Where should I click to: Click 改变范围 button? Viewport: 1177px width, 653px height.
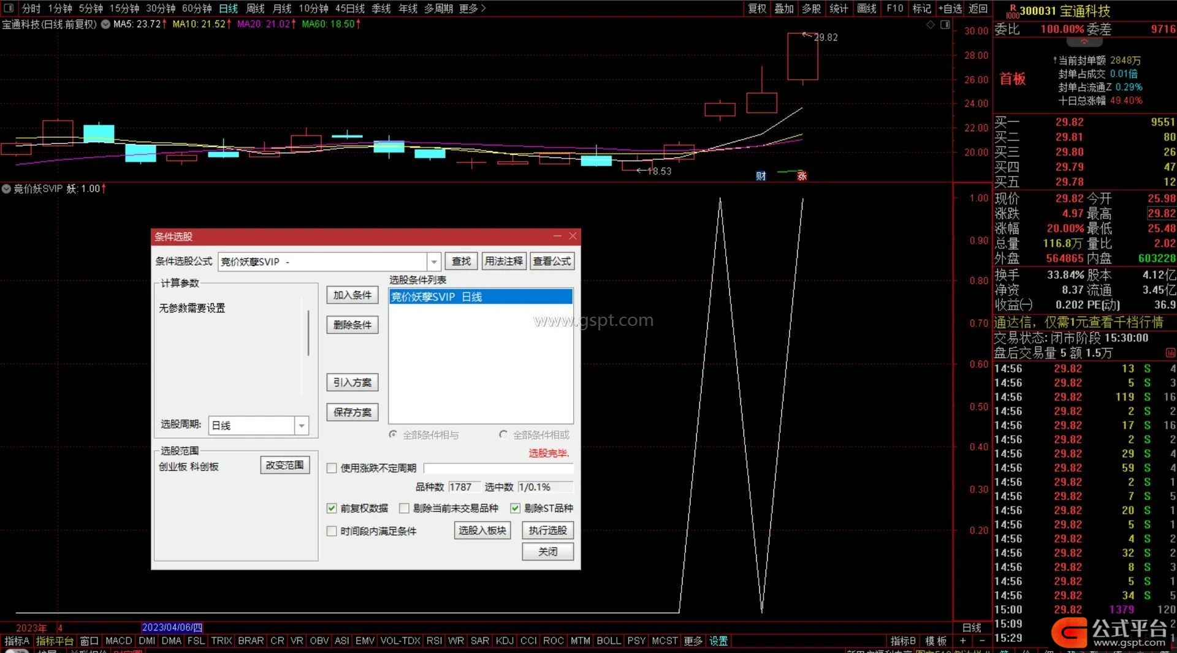(x=285, y=466)
